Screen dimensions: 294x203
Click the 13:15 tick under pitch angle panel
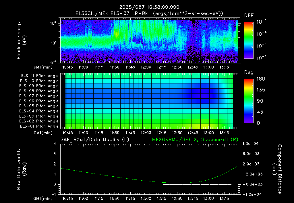coord(224,133)
